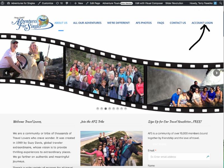Show the previous slide with left arrow
The image size is (224, 168).
(6, 73)
